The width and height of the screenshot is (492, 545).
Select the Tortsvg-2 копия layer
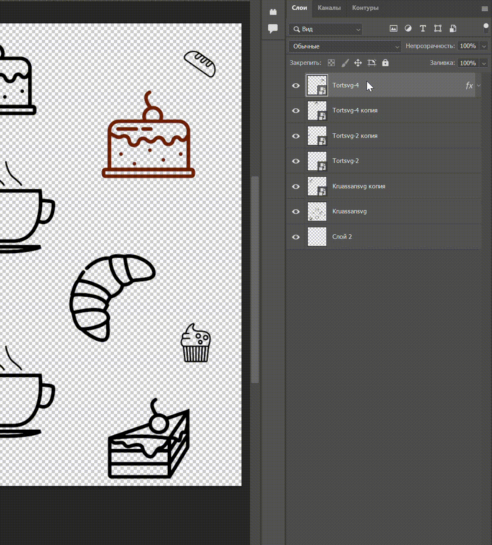tap(384, 136)
